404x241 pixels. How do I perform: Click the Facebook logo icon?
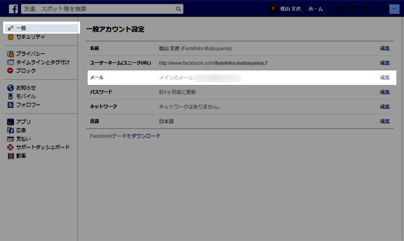[13, 9]
